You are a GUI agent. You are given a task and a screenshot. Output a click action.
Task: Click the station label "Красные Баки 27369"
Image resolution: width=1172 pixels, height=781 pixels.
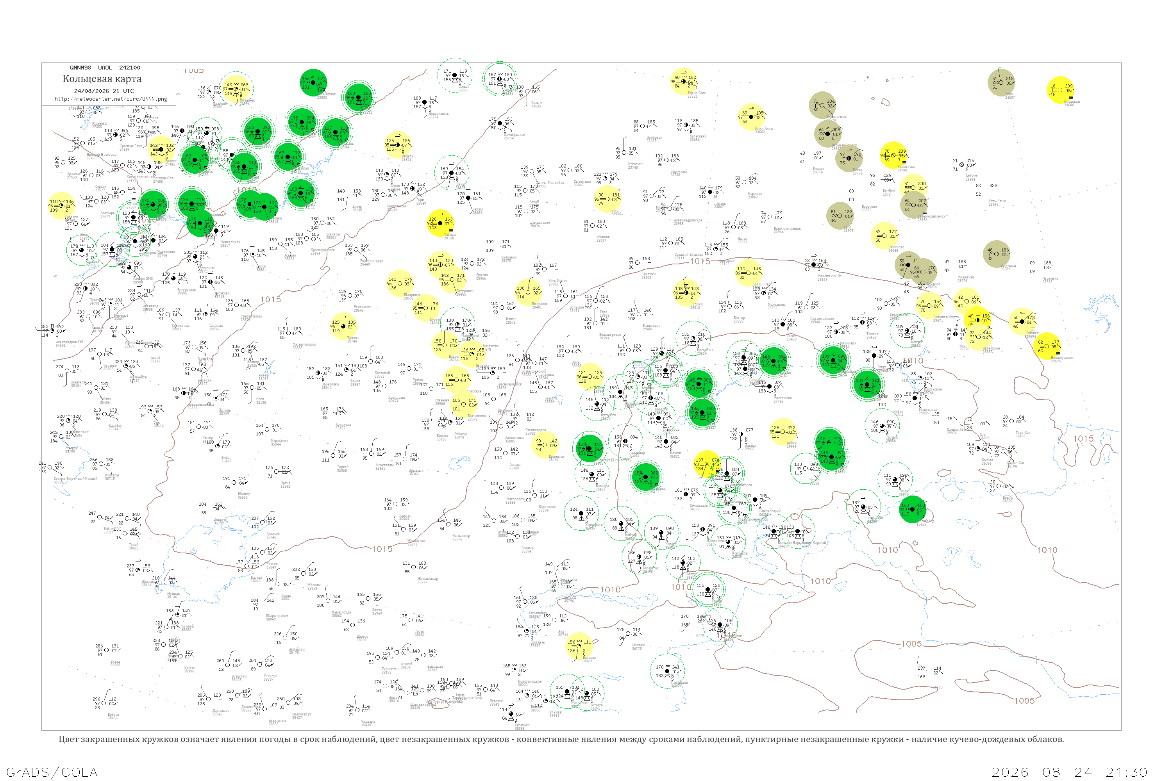pos(130,148)
